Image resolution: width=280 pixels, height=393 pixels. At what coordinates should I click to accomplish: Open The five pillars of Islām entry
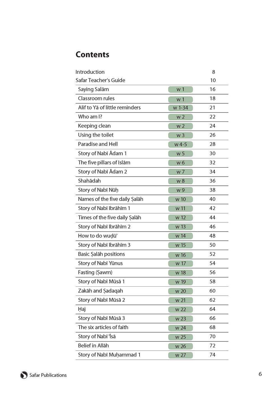pyautogui.click(x=104, y=163)
